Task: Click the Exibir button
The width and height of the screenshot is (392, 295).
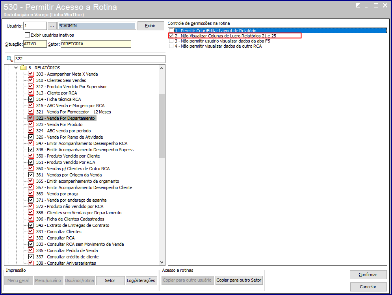Action: (x=151, y=26)
